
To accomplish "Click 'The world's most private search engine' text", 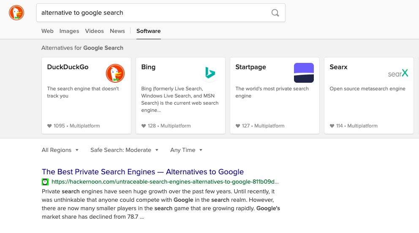I will [x=272, y=92].
